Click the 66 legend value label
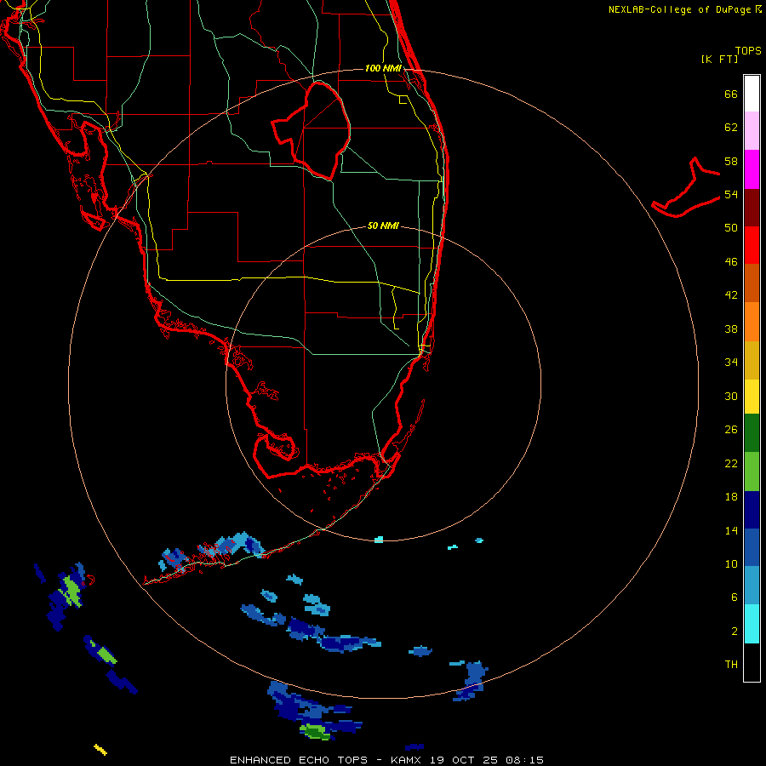This screenshot has width=766, height=766. click(x=731, y=94)
